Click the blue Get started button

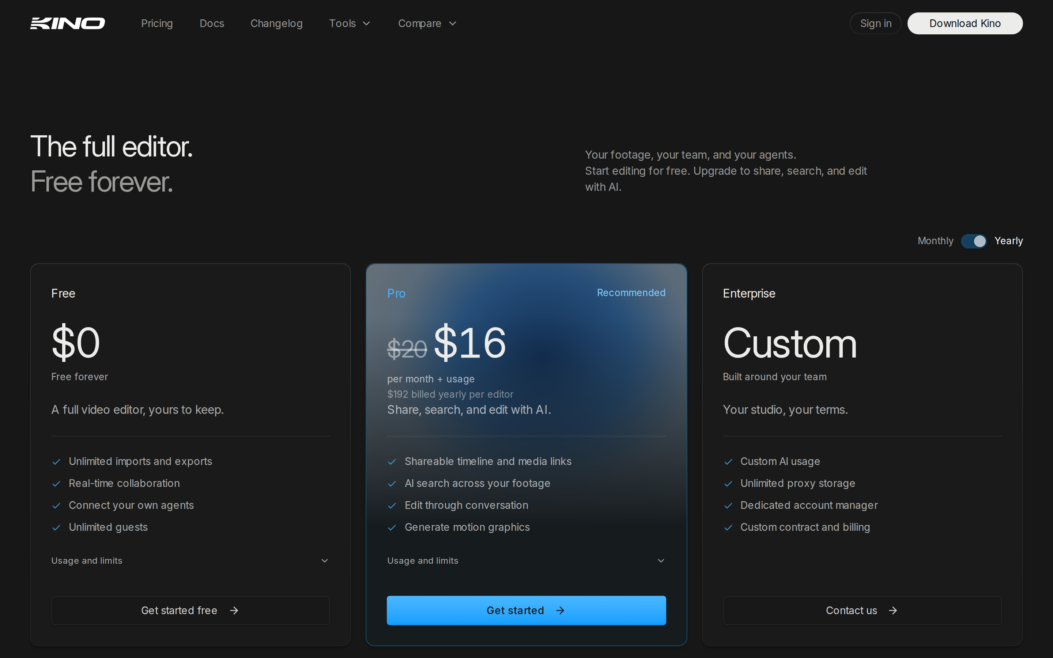pos(526,610)
